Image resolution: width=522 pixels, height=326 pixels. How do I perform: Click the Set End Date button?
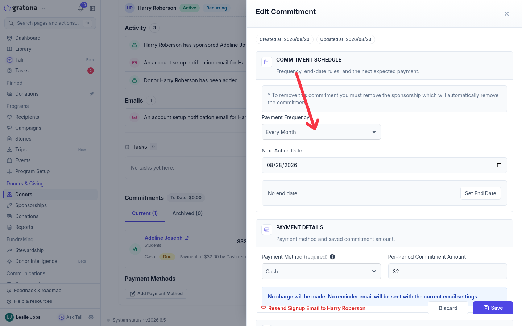480,193
